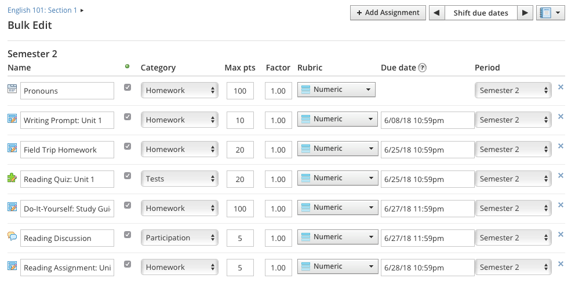Screen dimensions: 575x282
Task: Click the due date field for Field Trip Homework
Action: 427,150
